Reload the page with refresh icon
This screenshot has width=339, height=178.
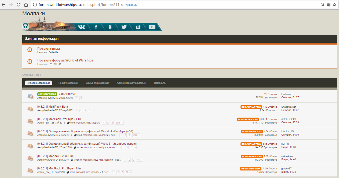tap(19, 5)
